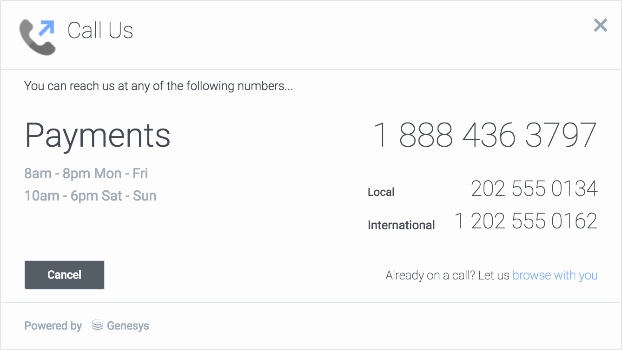Click the blue arrow on the phone icon

(46, 28)
